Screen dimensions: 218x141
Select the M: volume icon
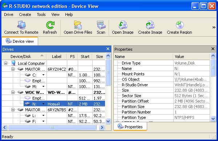click(x=28, y=87)
